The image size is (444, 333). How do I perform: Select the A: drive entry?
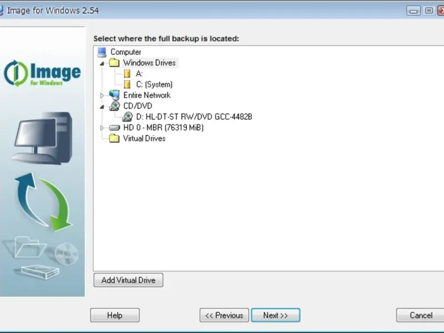[139, 74]
